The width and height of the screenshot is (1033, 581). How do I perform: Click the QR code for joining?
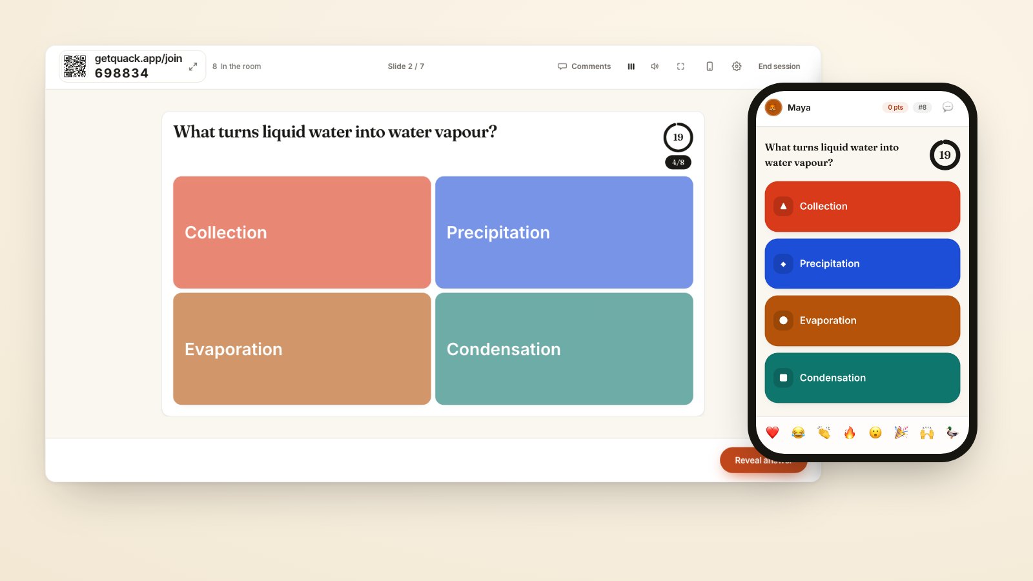75,66
